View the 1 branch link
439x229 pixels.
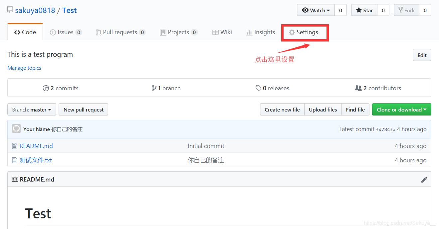point(166,88)
